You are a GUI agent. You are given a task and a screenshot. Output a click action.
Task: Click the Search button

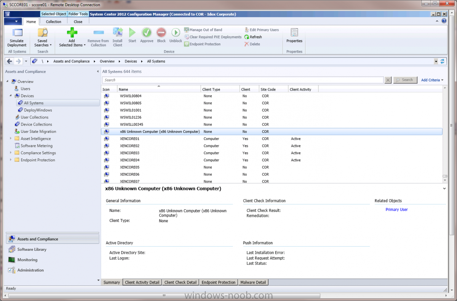[405, 80]
